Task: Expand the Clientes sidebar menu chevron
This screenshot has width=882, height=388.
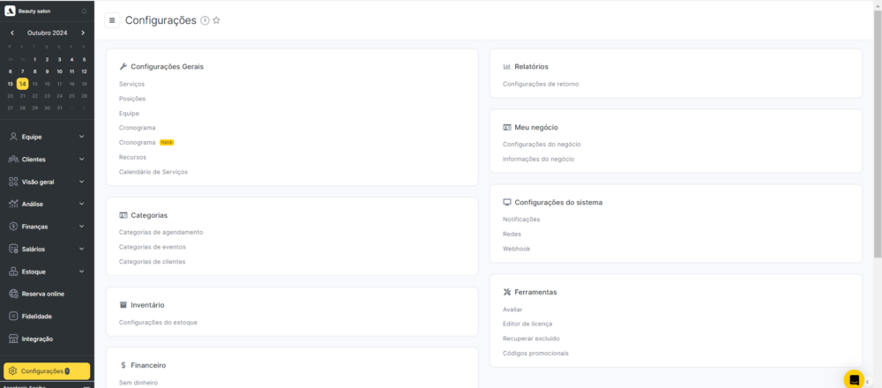Action: click(81, 159)
